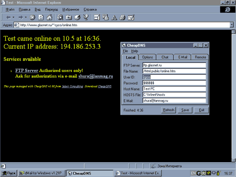The height and width of the screenshot is (177, 236).
Task: Switch to the Options tab in CheapDNS
Action: tap(147, 57)
